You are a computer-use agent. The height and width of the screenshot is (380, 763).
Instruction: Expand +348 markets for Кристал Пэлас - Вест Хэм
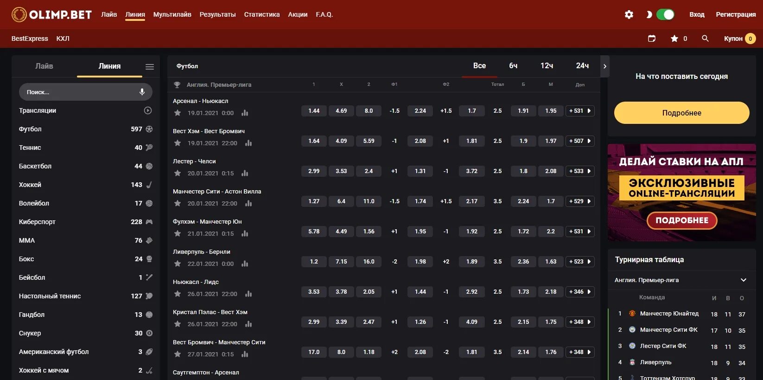pyautogui.click(x=580, y=322)
